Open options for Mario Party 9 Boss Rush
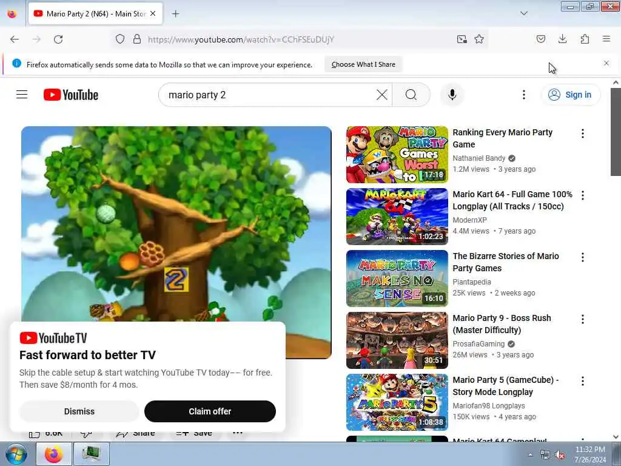 (x=583, y=319)
